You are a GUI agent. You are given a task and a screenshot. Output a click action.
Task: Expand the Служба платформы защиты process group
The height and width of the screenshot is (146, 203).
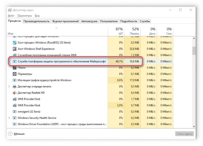(x=10, y=61)
